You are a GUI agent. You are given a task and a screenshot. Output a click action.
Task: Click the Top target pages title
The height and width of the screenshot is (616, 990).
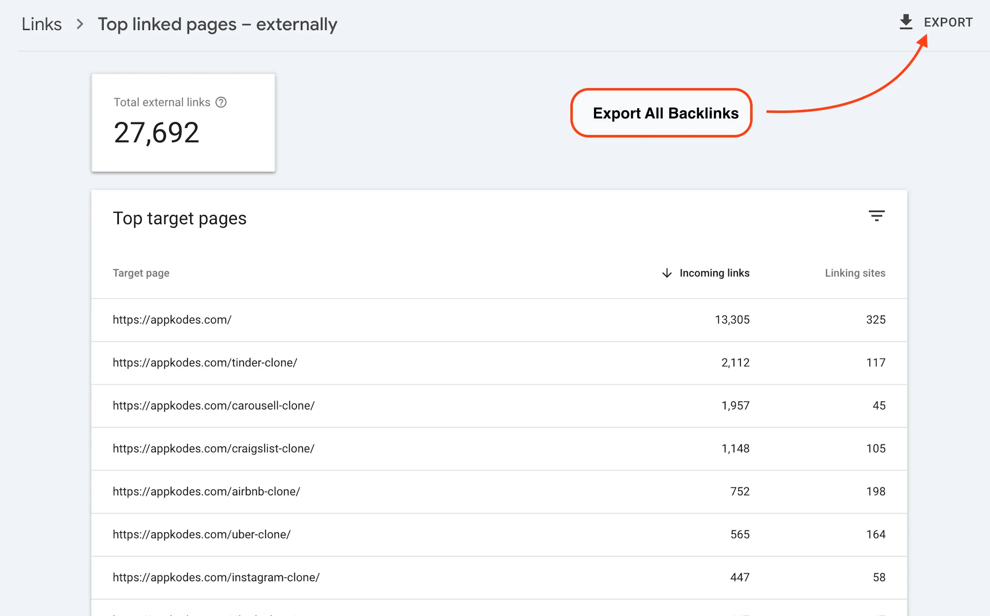(x=179, y=219)
